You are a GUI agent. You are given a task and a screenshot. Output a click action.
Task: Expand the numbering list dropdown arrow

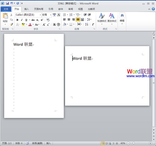(74, 15)
